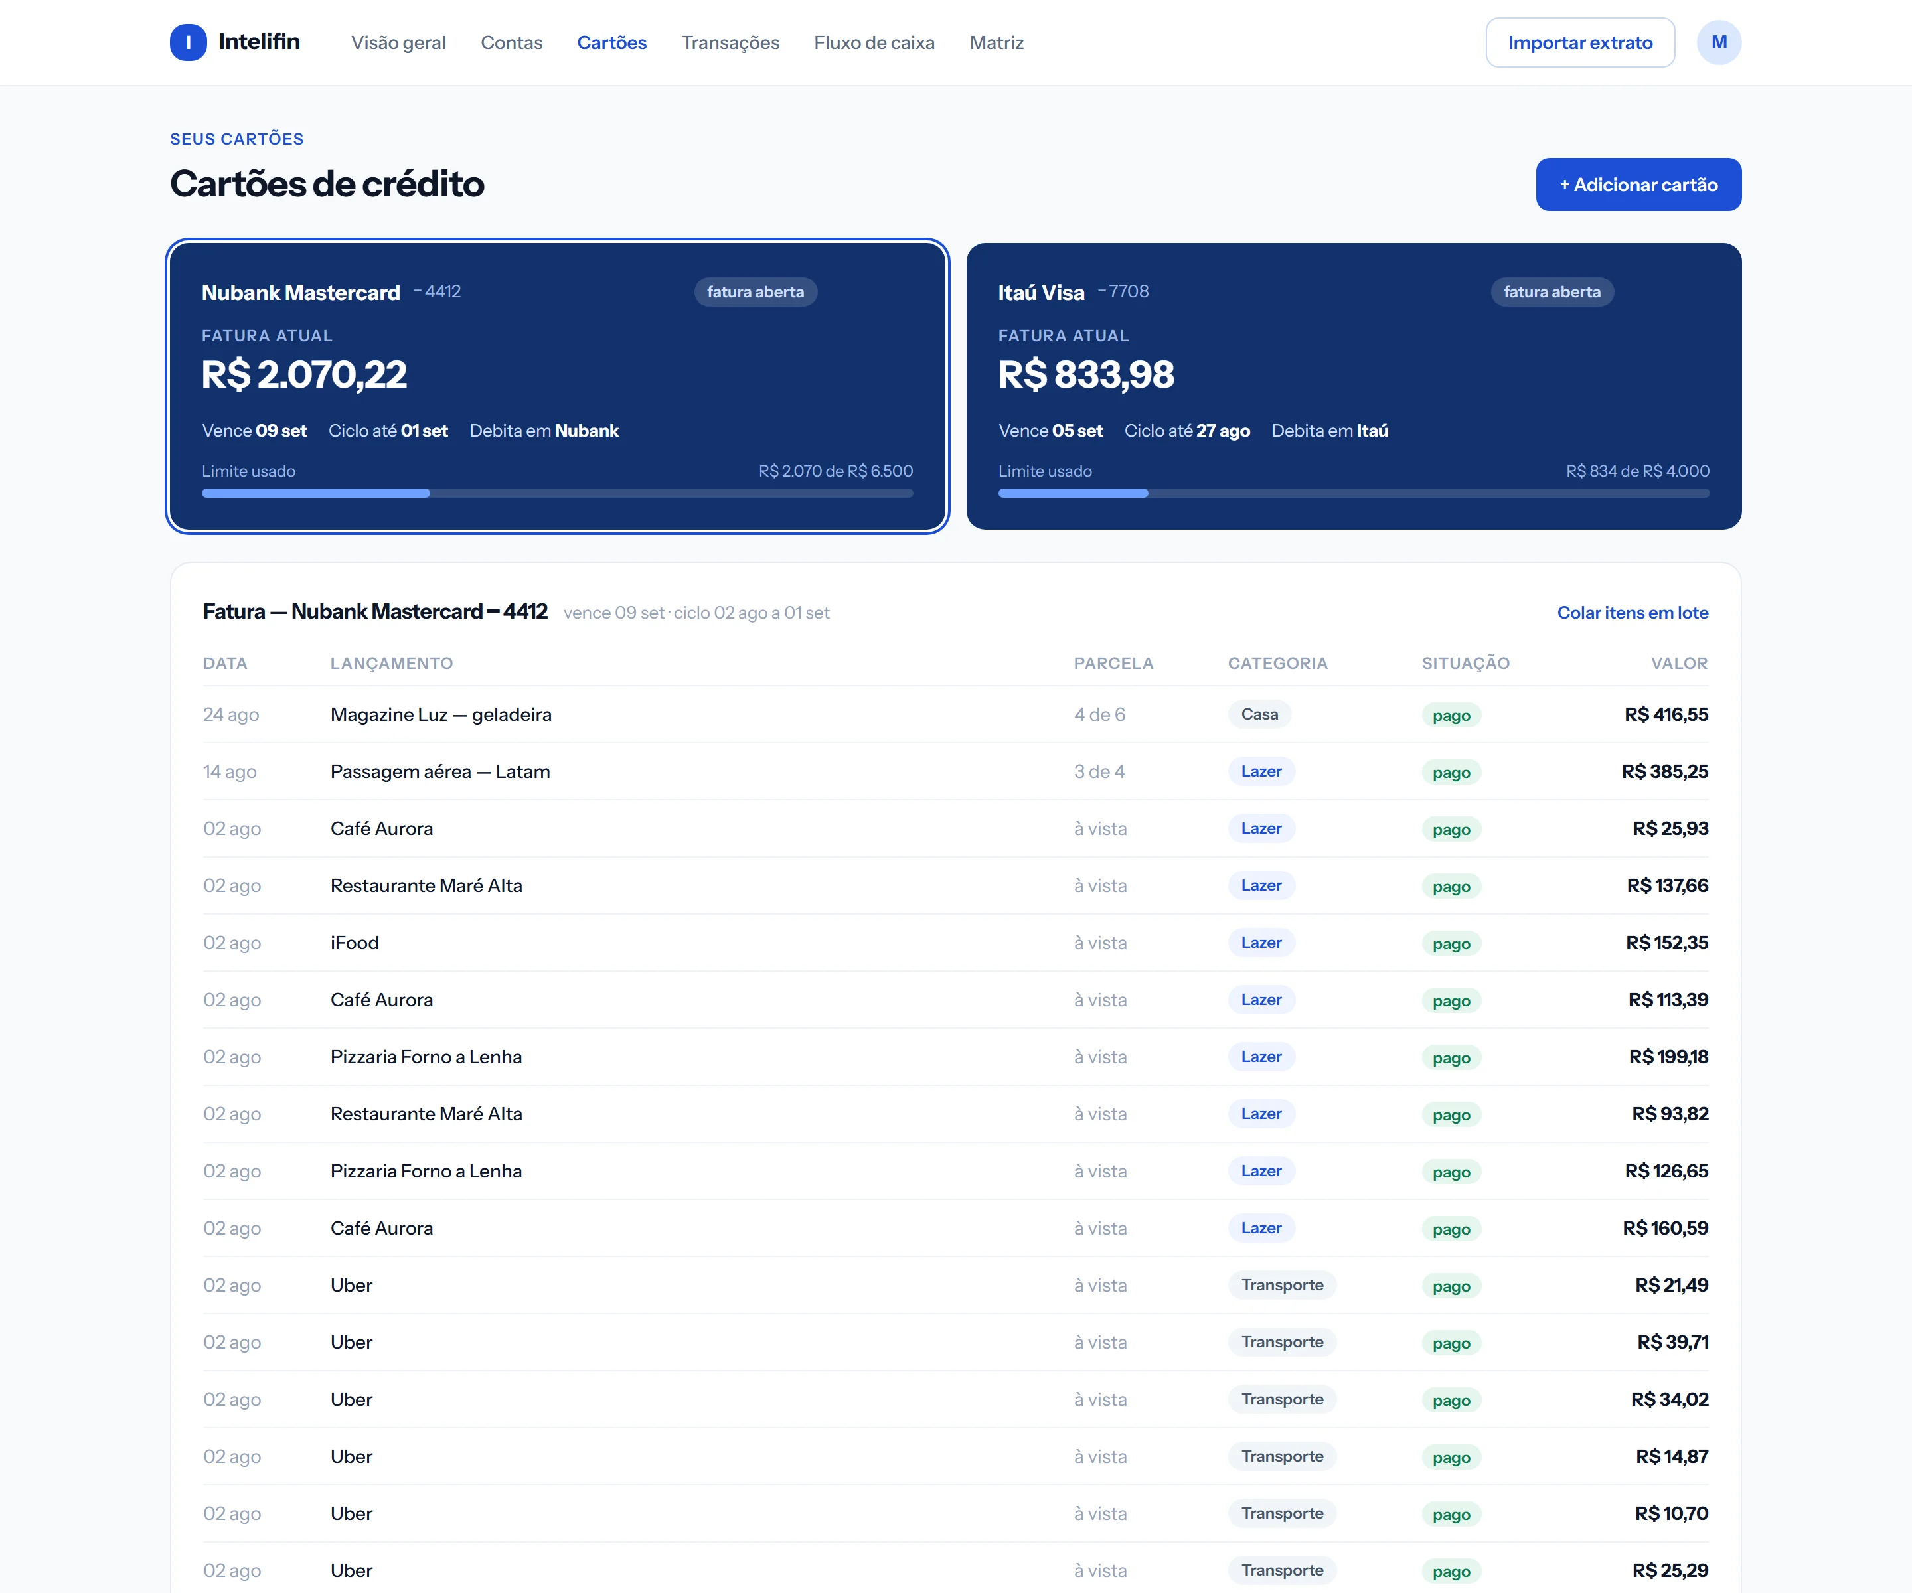1912x1593 pixels.
Task: Click Itaú card's fatura aberta badge
Action: coord(1552,292)
